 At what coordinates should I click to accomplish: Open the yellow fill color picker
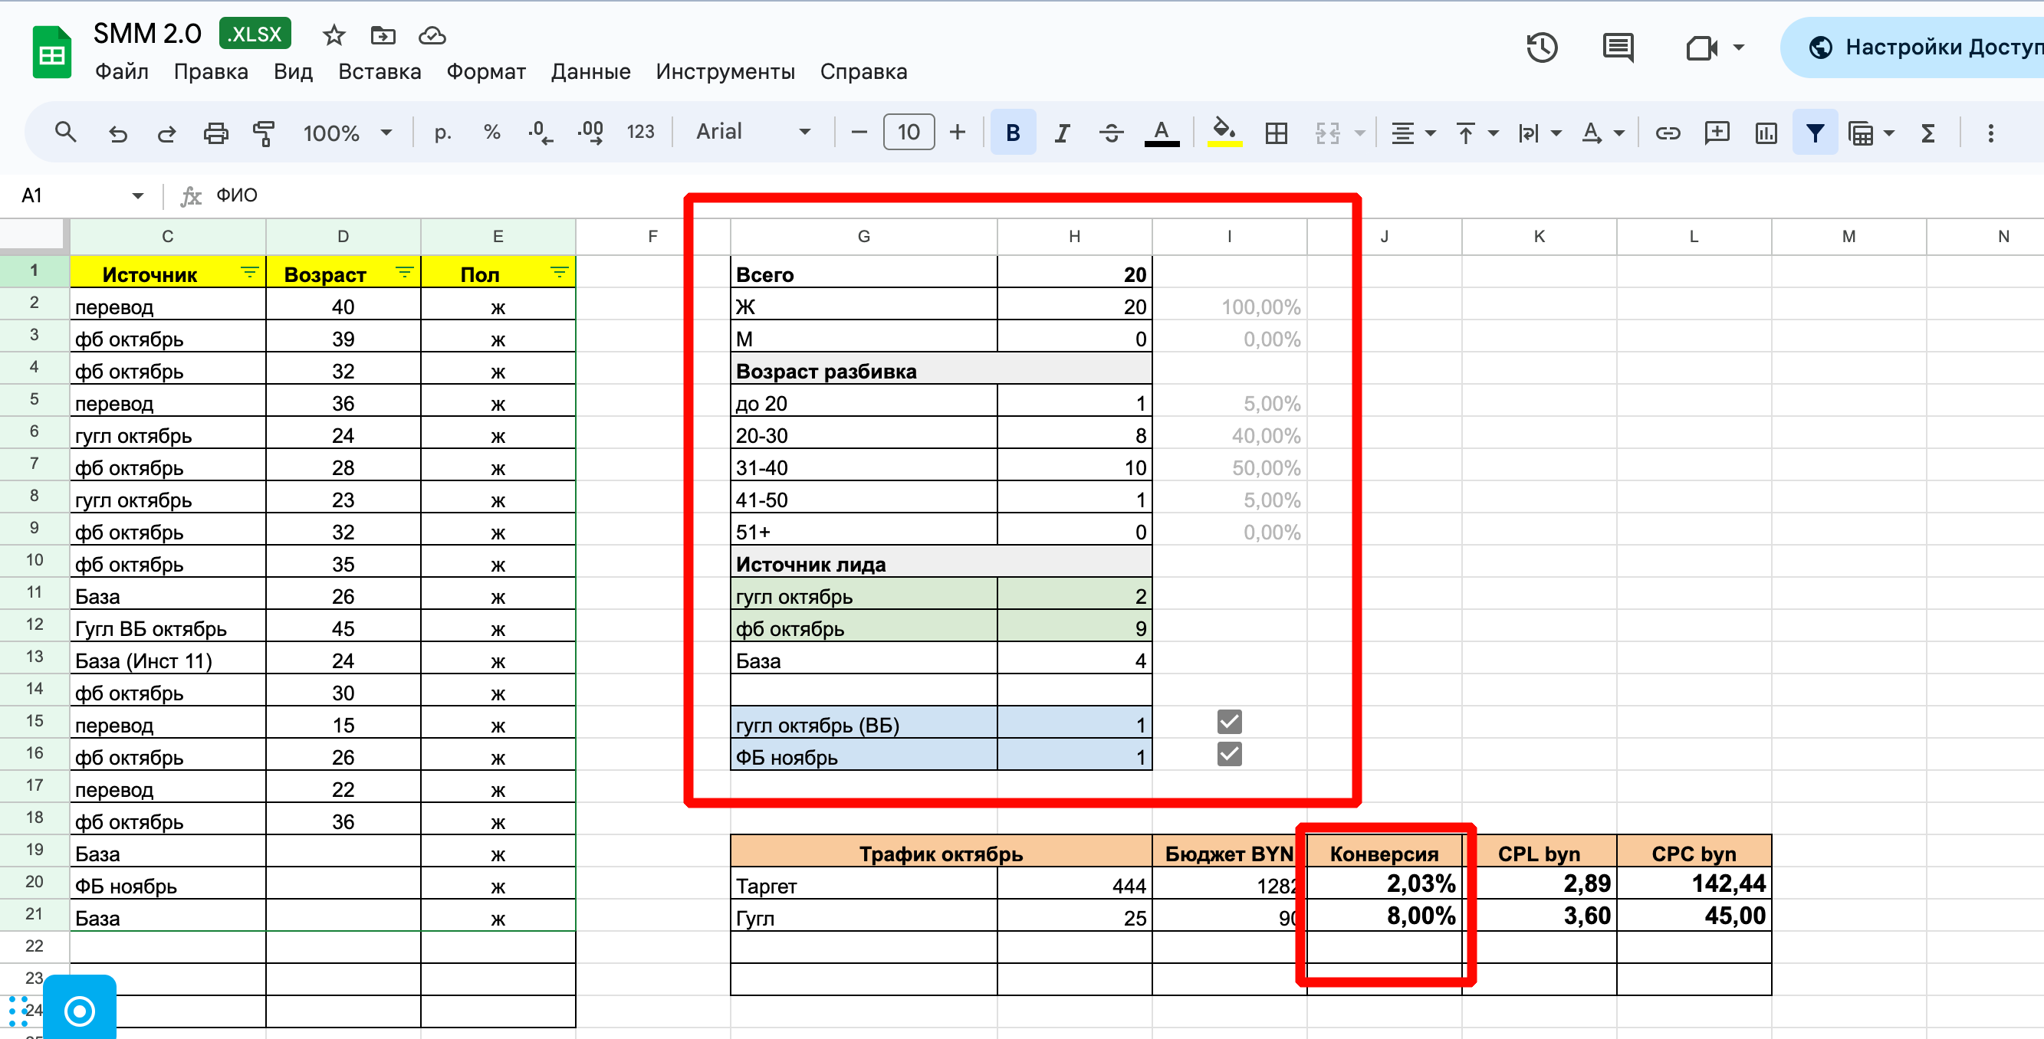1224,133
